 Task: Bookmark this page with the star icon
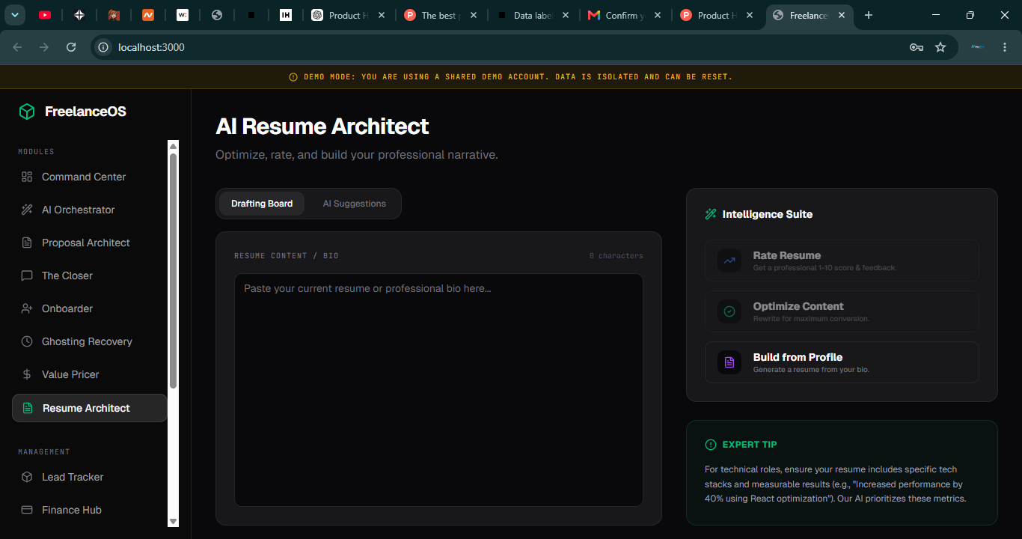point(940,47)
